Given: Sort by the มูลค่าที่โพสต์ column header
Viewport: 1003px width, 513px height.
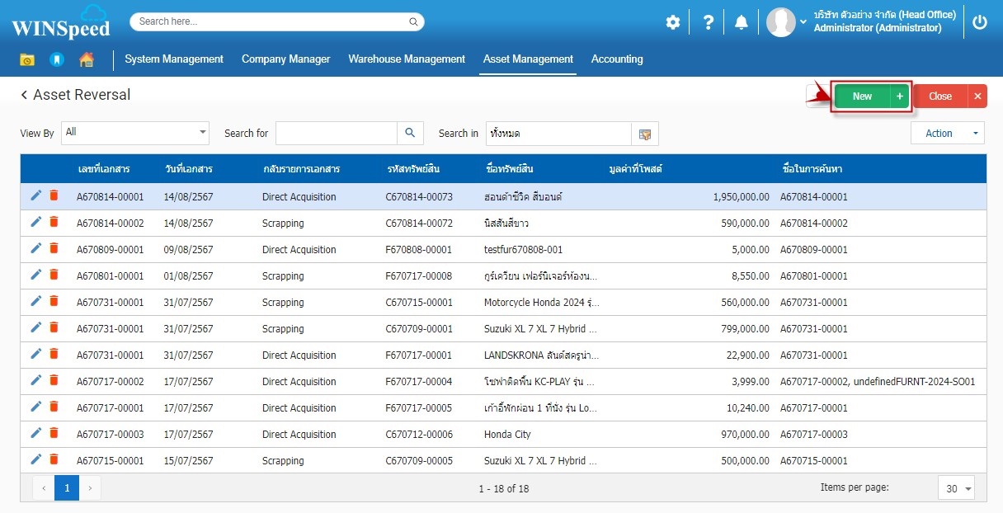Looking at the screenshot, I should [635, 169].
